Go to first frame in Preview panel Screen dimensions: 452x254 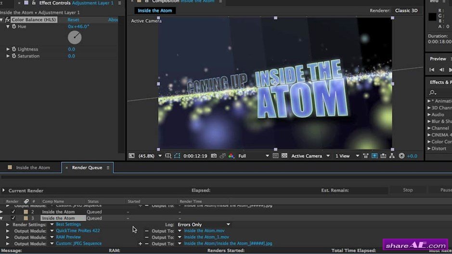(431, 70)
